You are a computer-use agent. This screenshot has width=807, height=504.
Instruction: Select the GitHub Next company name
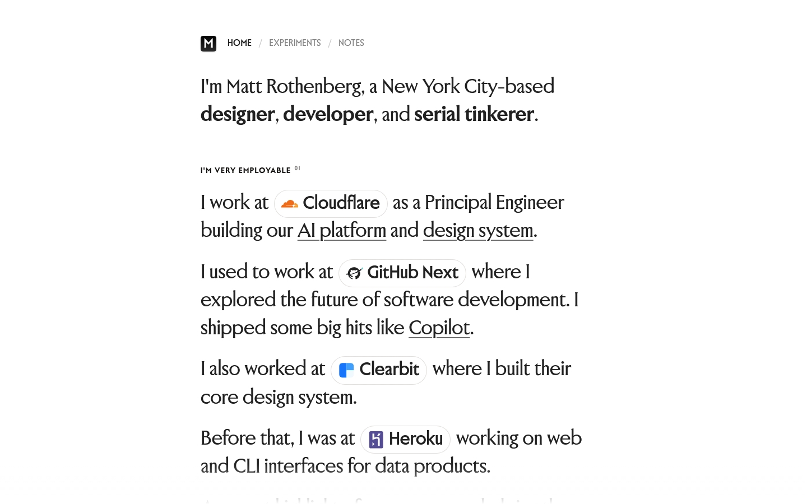[413, 272]
